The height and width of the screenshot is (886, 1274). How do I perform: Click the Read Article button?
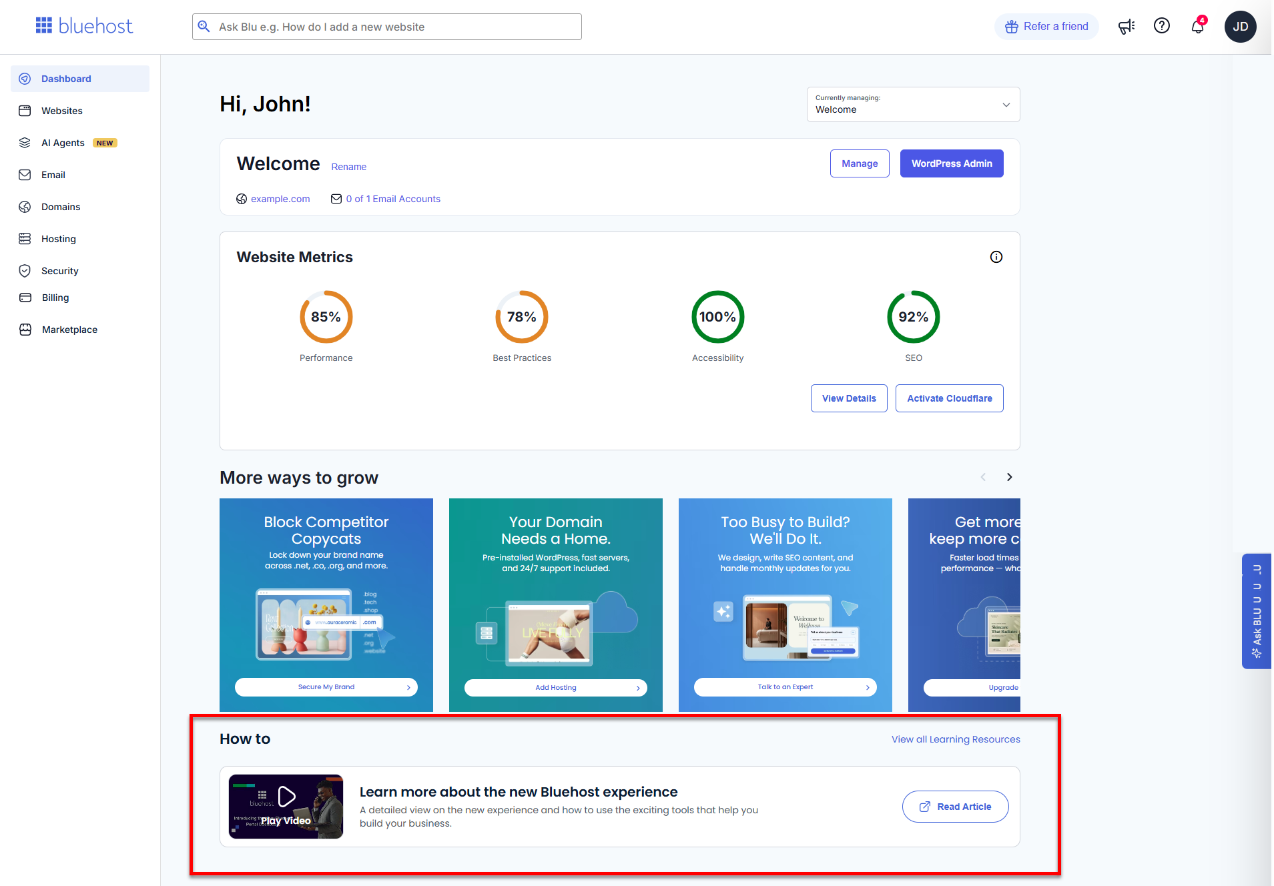(x=955, y=807)
